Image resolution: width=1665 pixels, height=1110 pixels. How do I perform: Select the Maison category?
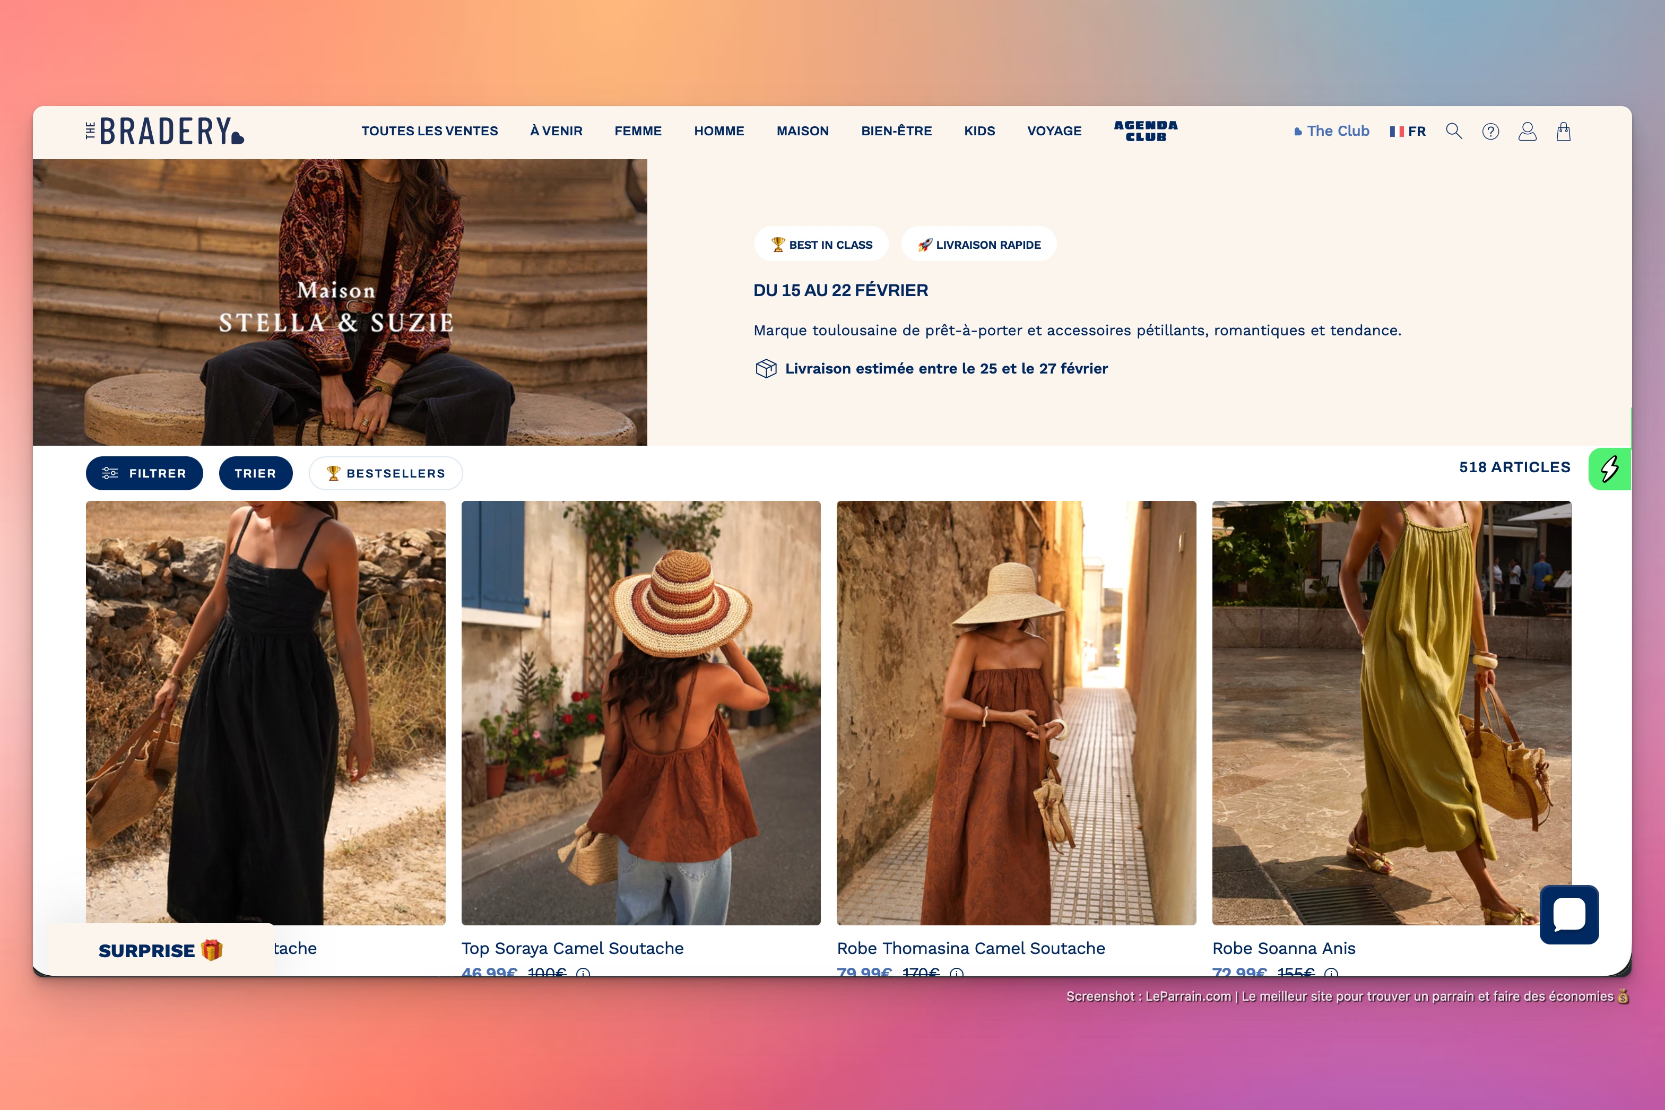pos(803,132)
